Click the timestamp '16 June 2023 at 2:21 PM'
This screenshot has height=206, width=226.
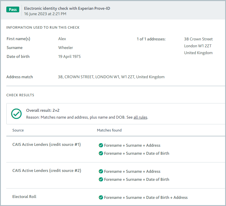45,14
